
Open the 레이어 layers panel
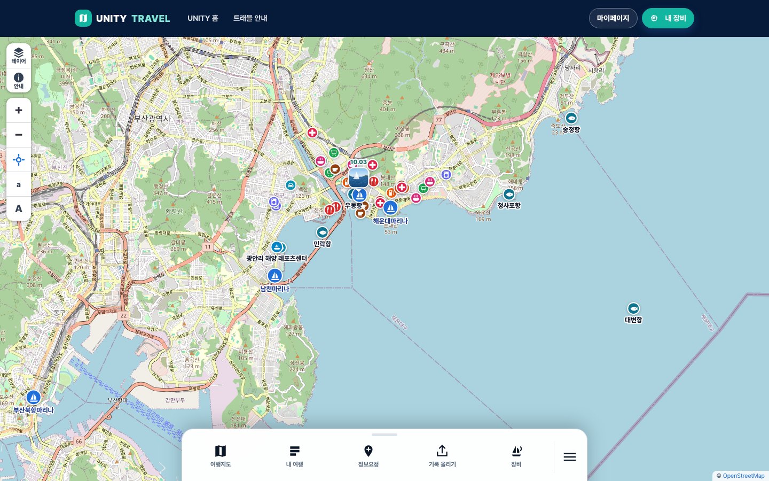pos(19,56)
